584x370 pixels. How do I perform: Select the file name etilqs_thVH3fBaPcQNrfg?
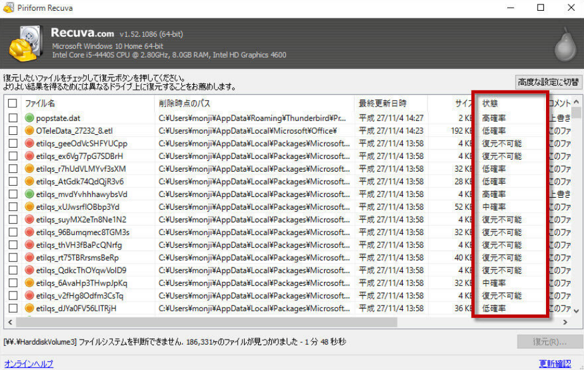click(x=79, y=245)
